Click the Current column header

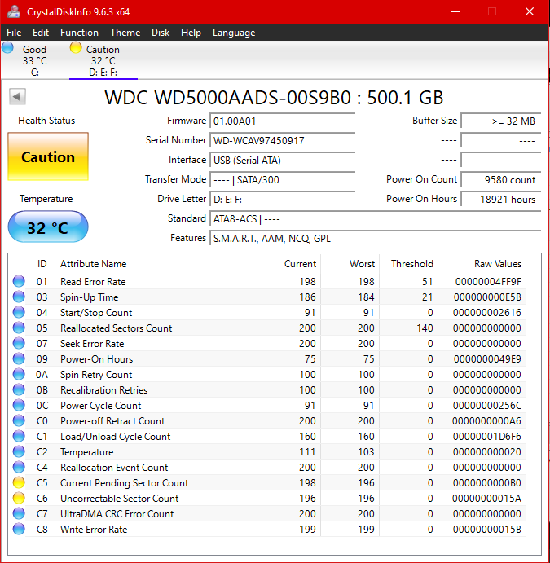coord(291,264)
